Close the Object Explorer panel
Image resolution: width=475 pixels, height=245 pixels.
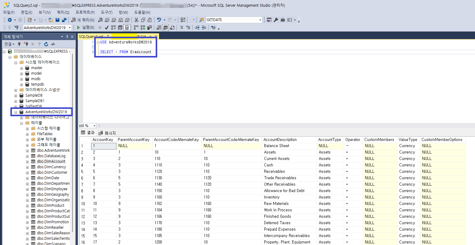pos(72,37)
